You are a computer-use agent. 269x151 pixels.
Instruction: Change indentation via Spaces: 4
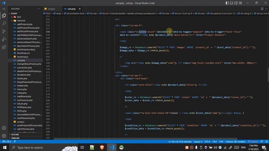[x=198, y=142]
